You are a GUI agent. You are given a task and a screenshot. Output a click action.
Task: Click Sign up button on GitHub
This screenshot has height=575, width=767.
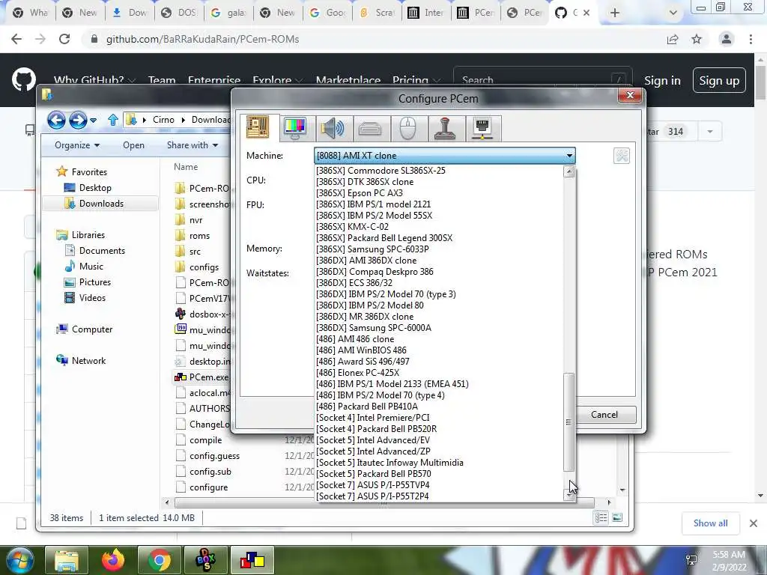(719, 81)
